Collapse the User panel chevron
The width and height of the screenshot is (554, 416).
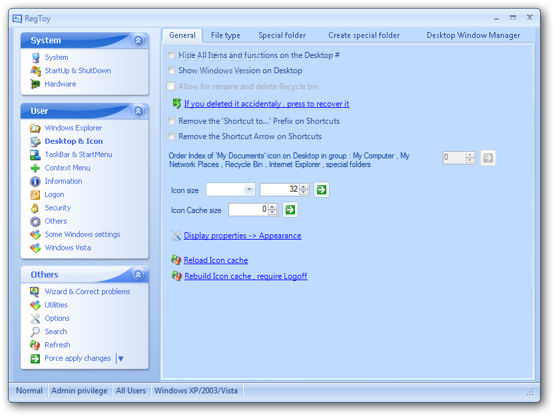(138, 111)
